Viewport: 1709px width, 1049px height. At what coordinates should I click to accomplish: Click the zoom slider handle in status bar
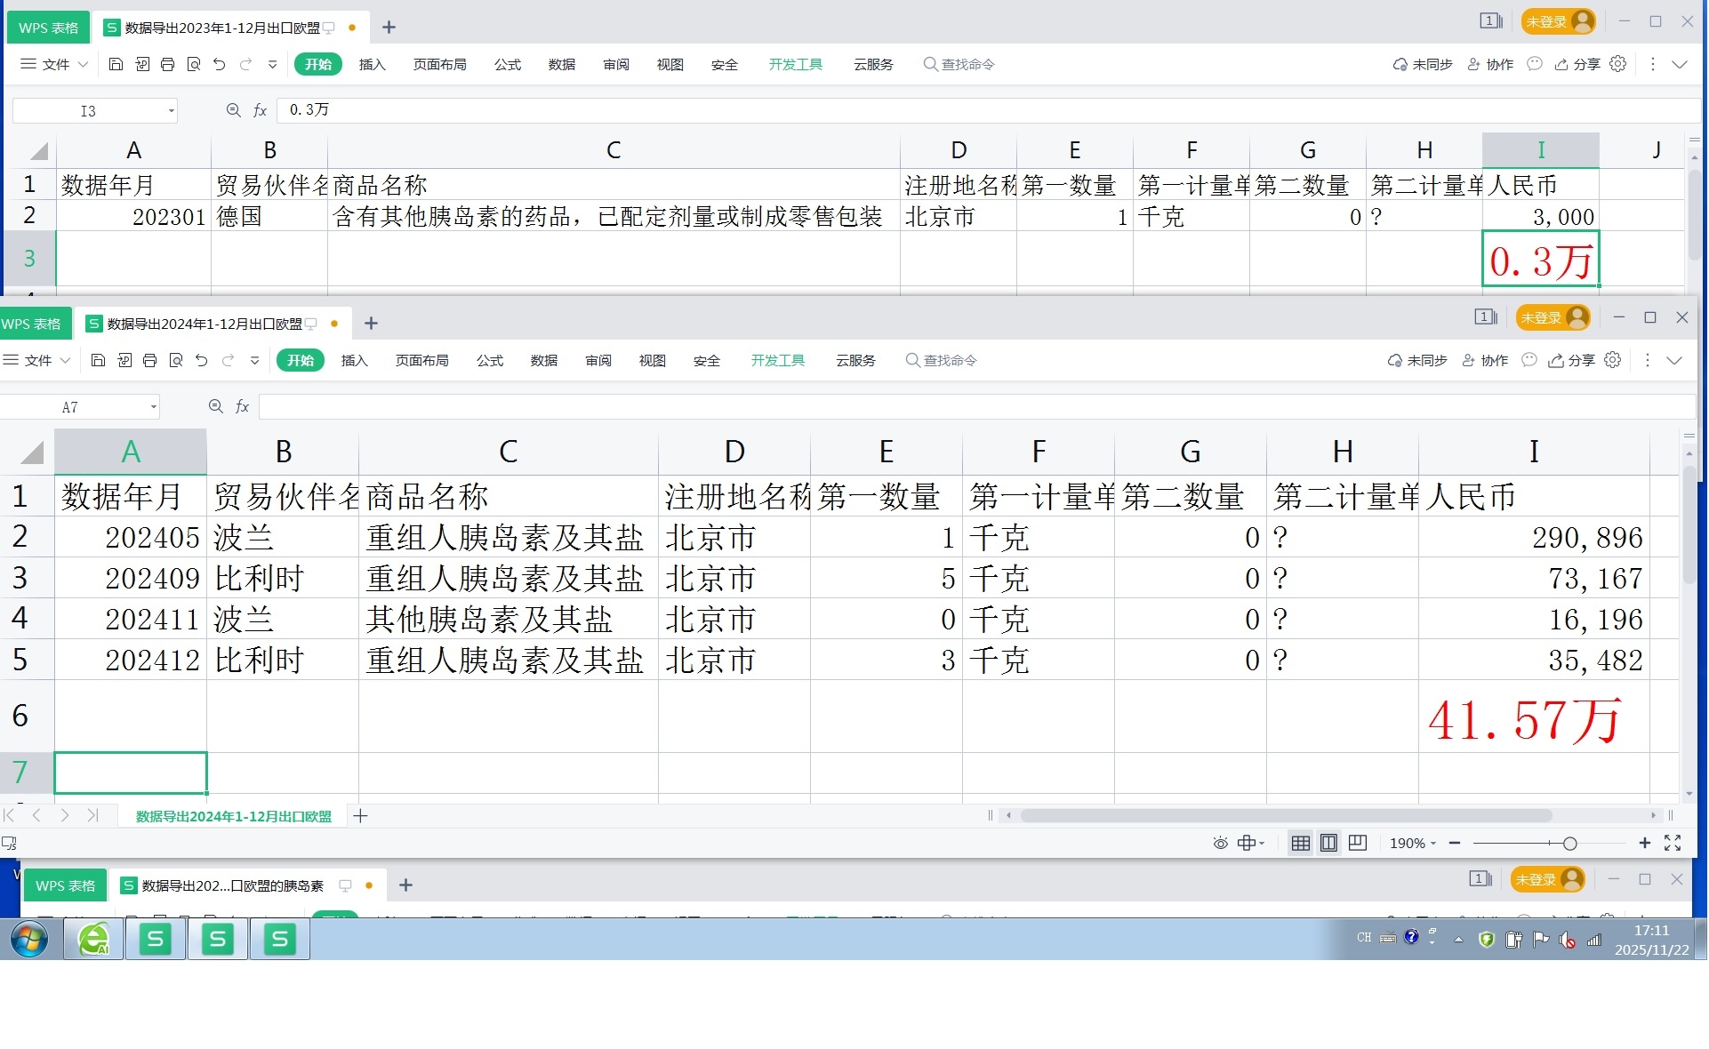point(1570,843)
